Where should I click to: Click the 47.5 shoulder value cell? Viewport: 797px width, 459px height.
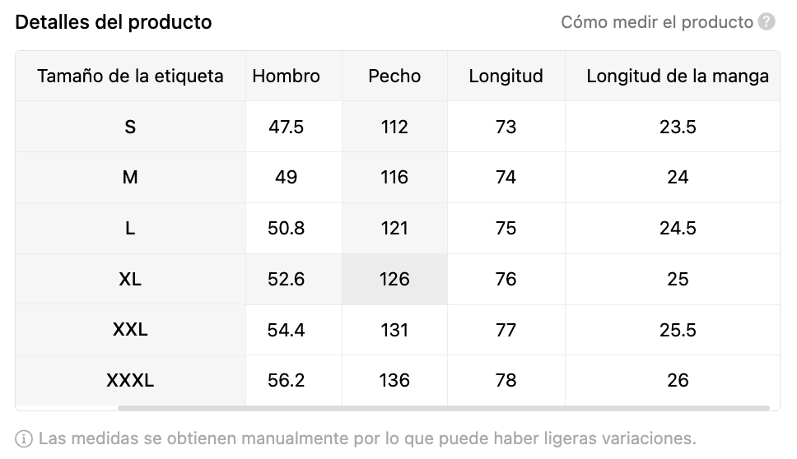[286, 127]
